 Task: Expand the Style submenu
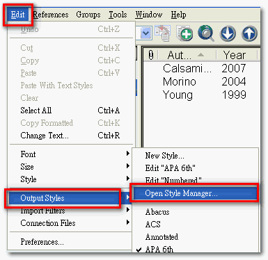70,179
